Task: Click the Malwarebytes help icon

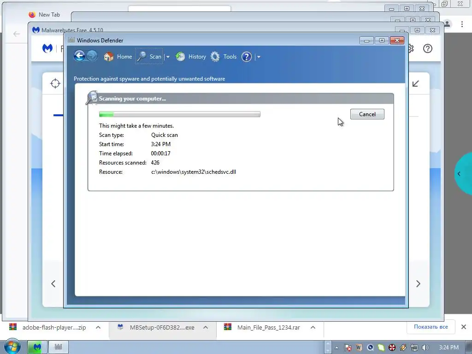Action: coord(427,48)
